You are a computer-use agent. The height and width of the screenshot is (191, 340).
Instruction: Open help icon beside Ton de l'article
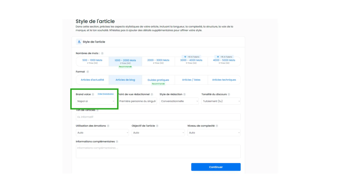[97, 110]
